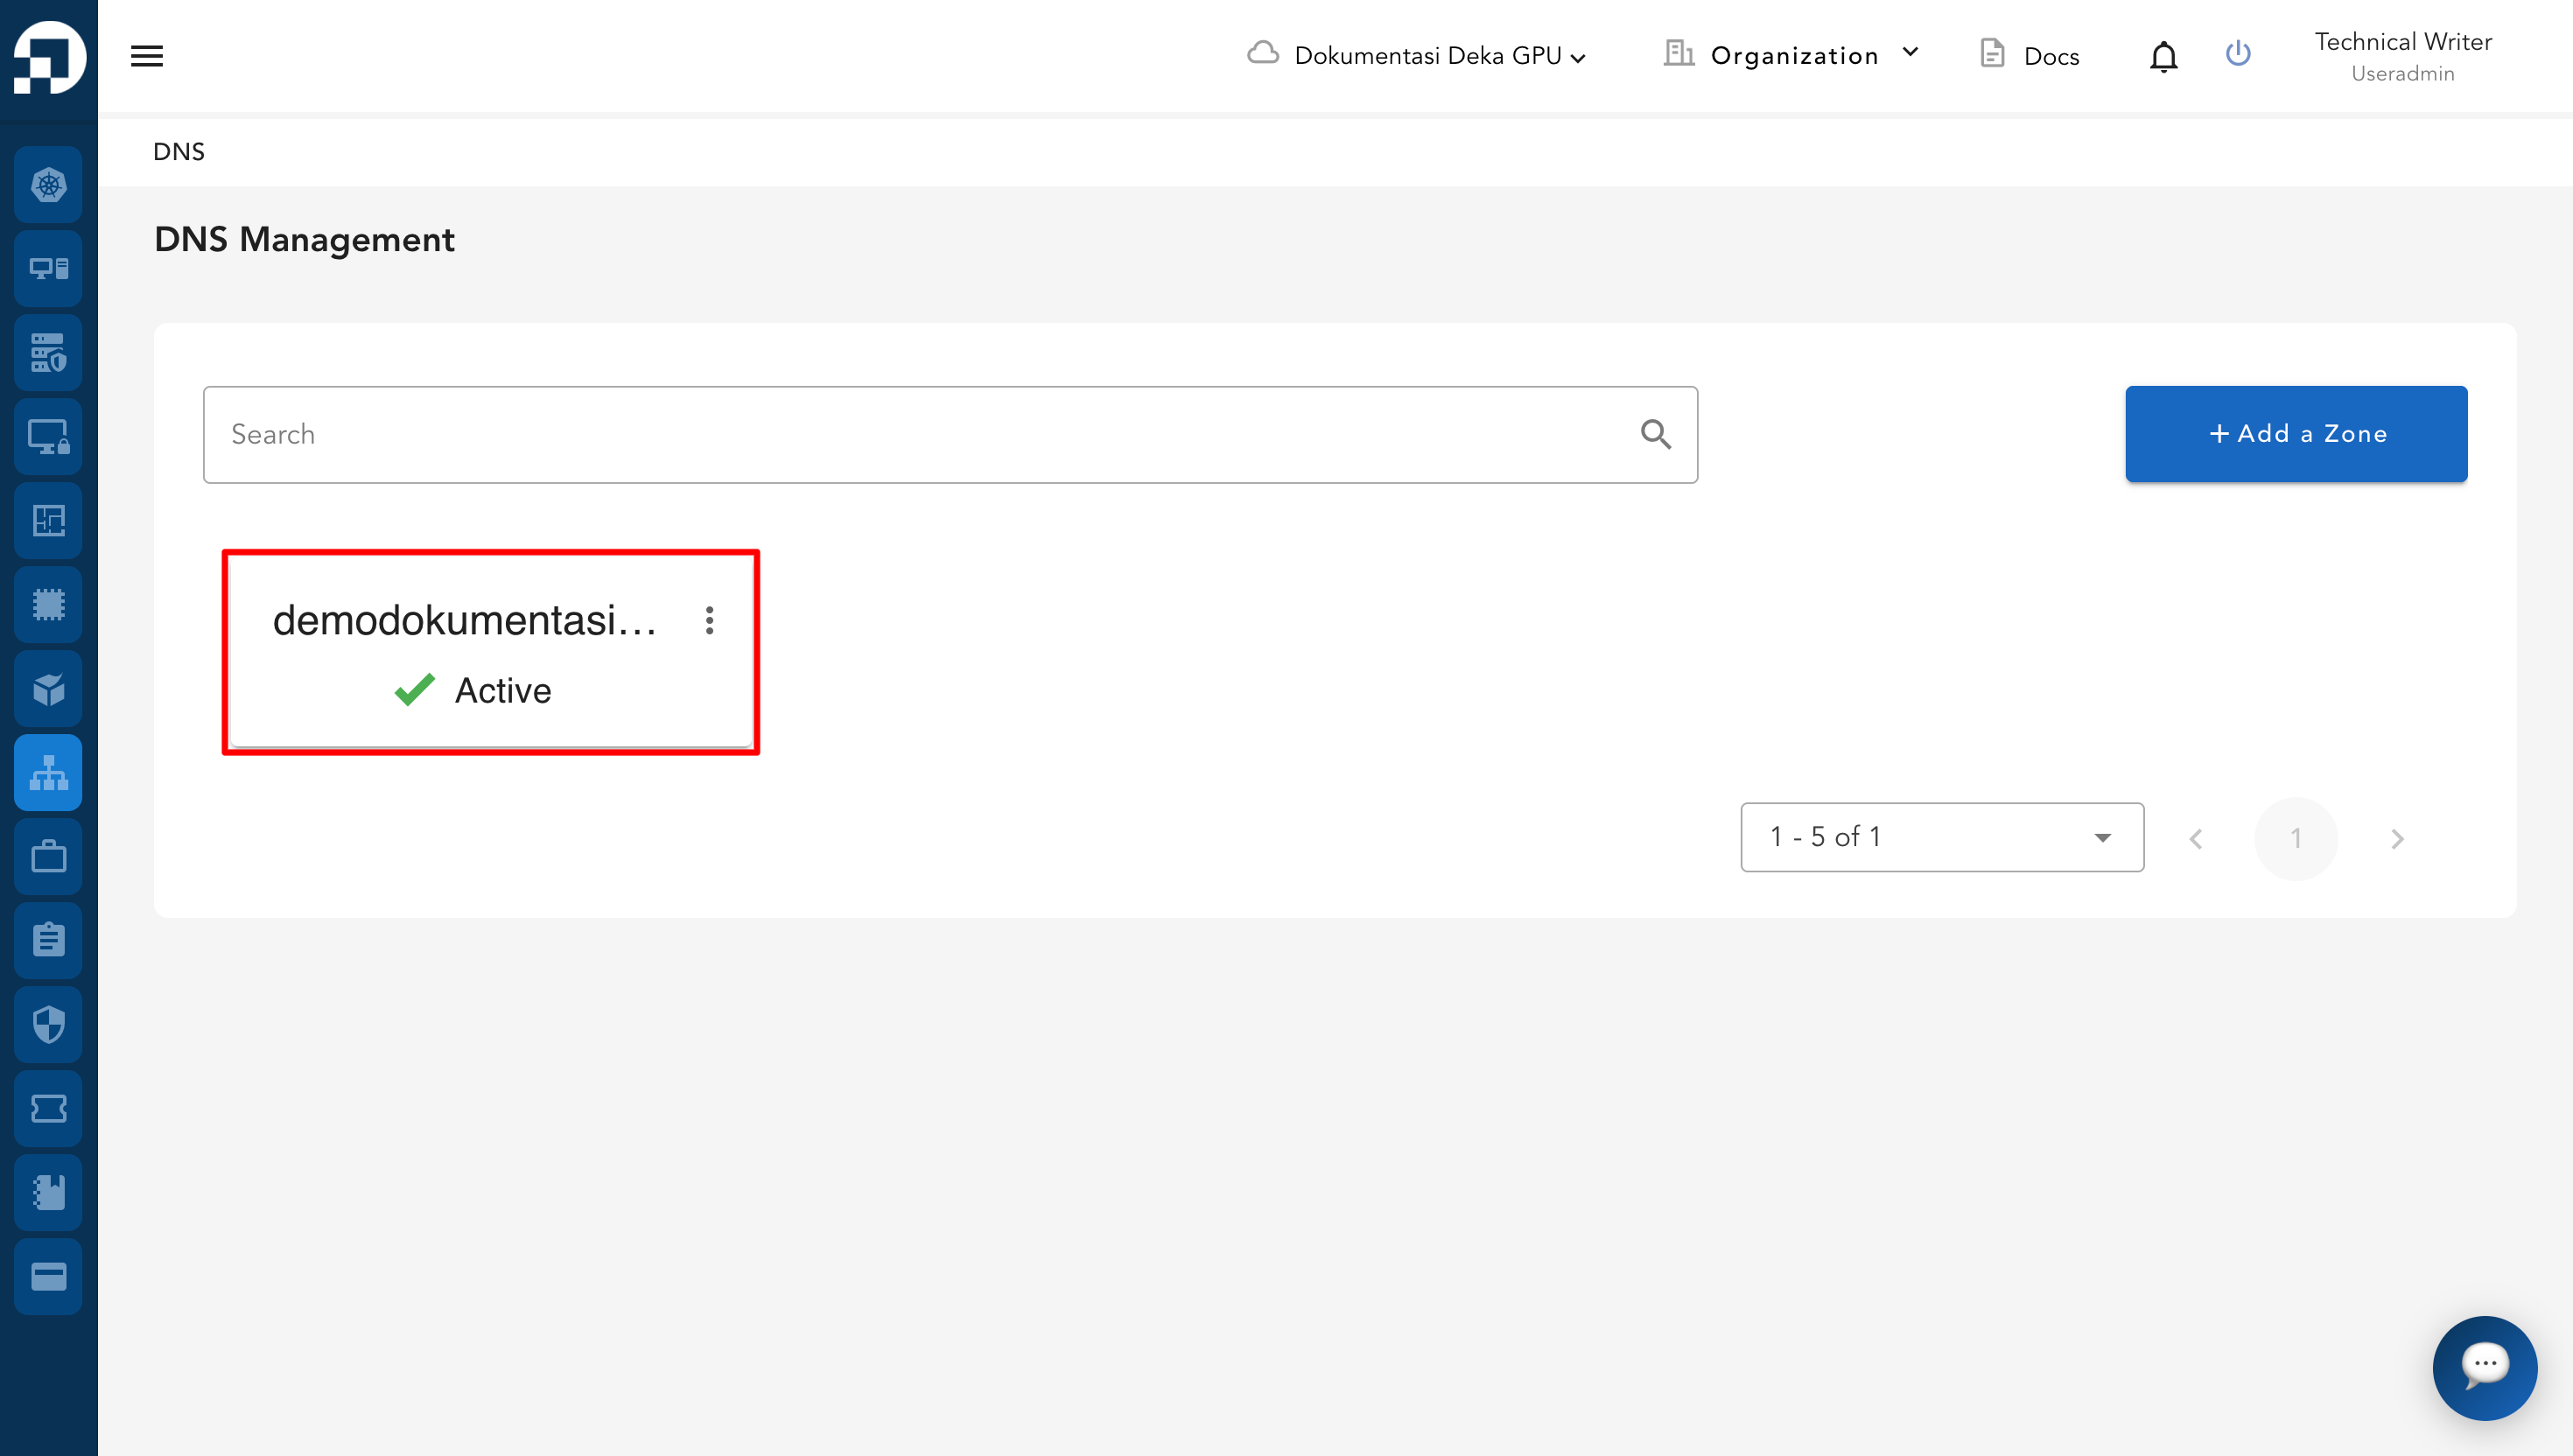
Task: Open the Kubernetes sidebar icon
Action: [48, 185]
